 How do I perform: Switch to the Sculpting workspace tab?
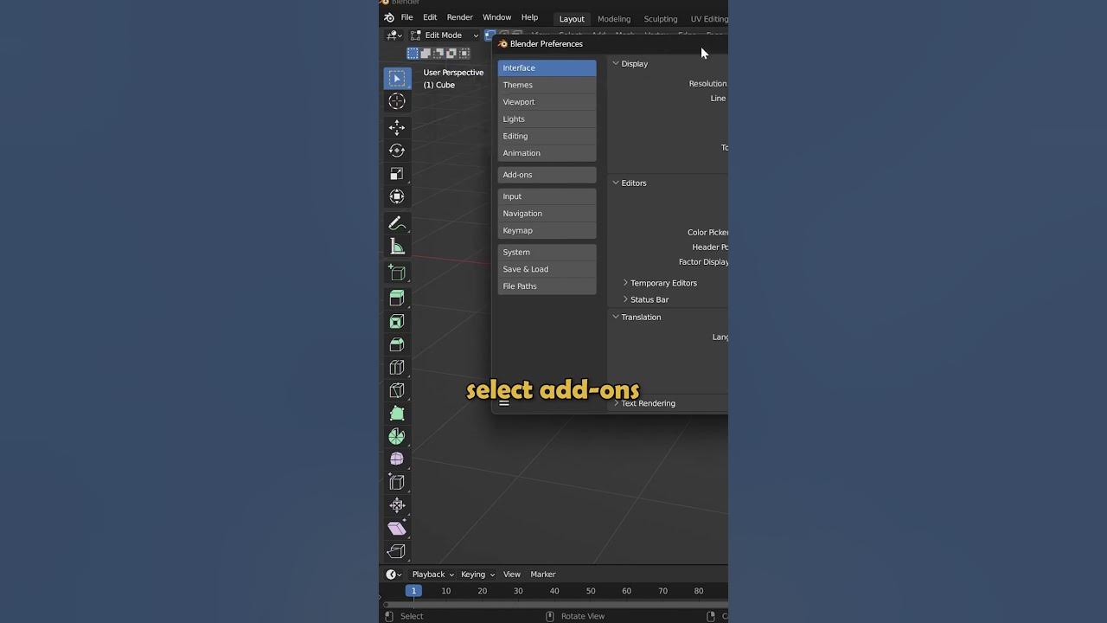(x=661, y=19)
